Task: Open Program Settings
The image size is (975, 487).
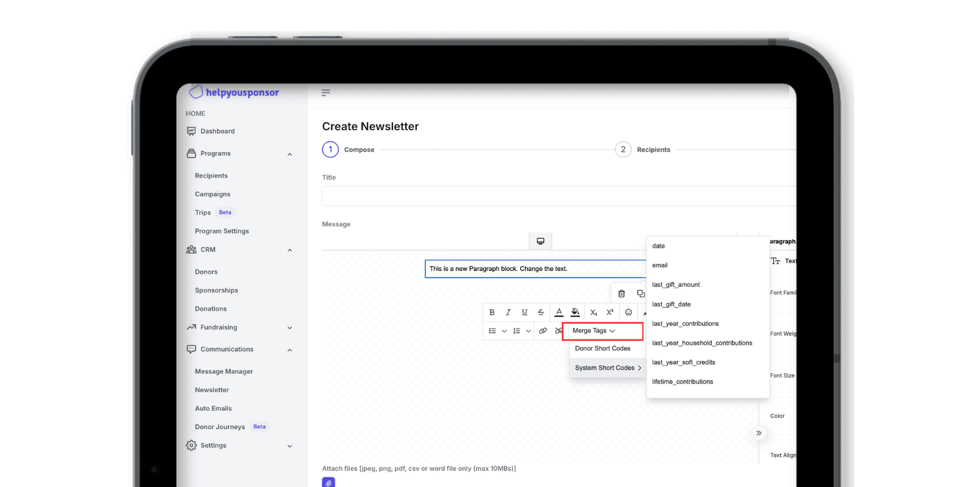Action: [x=222, y=231]
